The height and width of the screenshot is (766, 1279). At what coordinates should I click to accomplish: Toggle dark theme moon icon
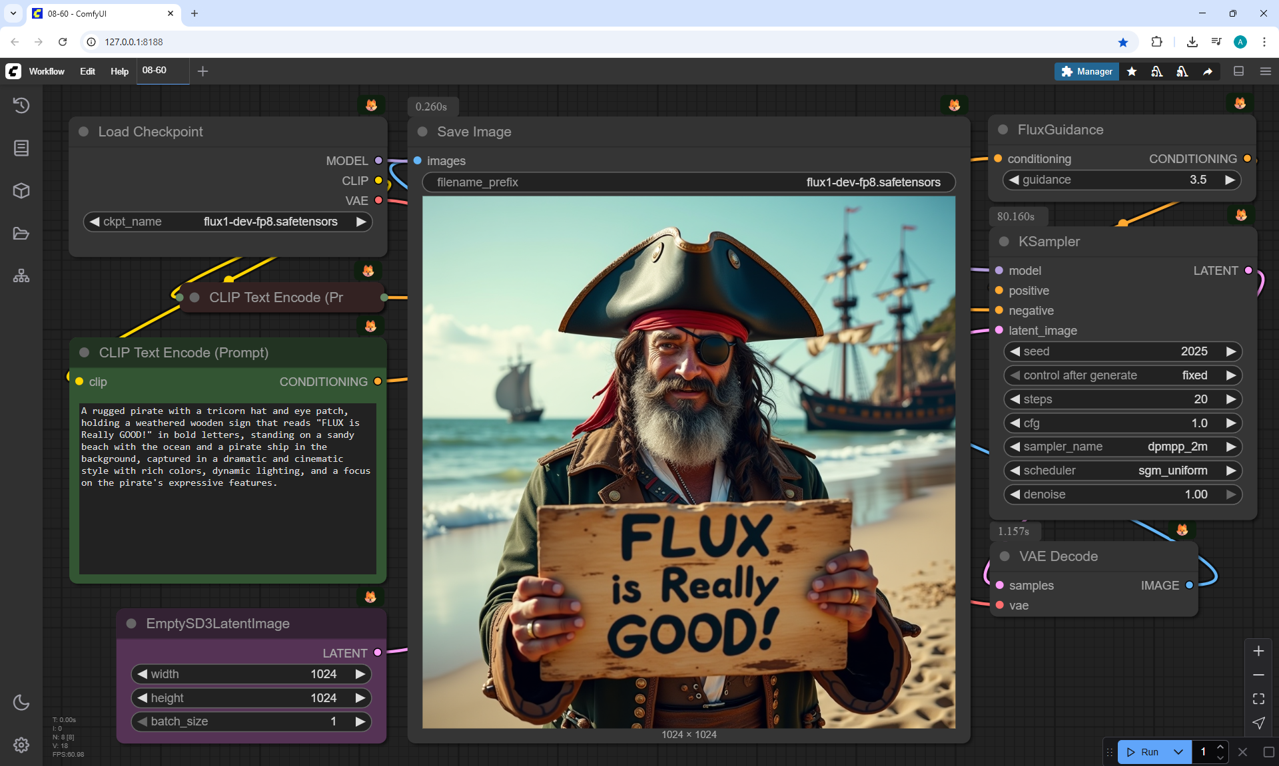(x=21, y=702)
